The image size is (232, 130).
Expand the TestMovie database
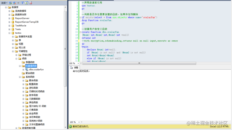9,26
